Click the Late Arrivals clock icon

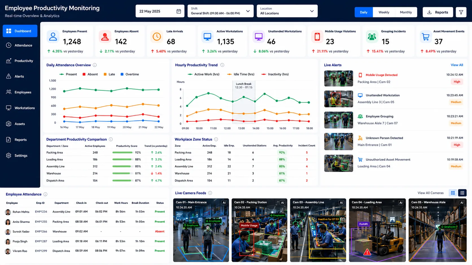[157, 37]
